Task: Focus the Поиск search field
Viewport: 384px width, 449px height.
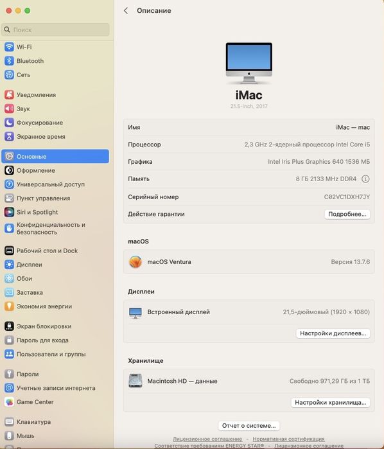Action: click(55, 30)
